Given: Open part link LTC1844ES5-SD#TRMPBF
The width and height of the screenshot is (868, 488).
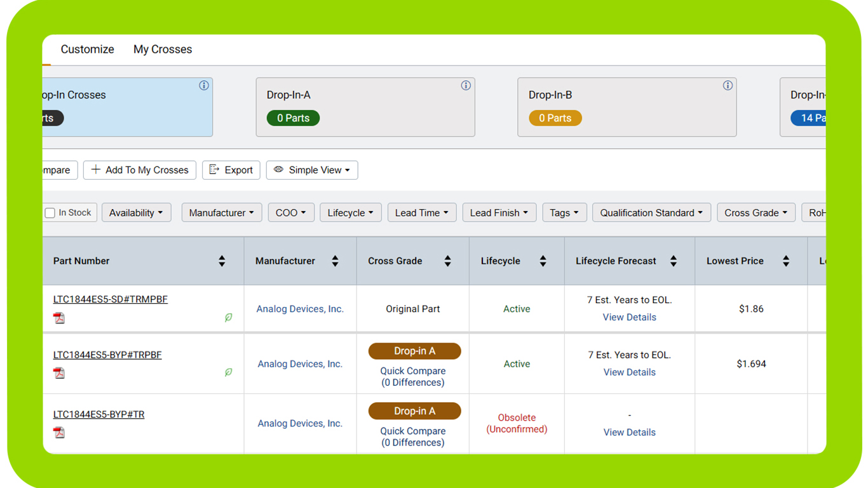Looking at the screenshot, I should 111,299.
